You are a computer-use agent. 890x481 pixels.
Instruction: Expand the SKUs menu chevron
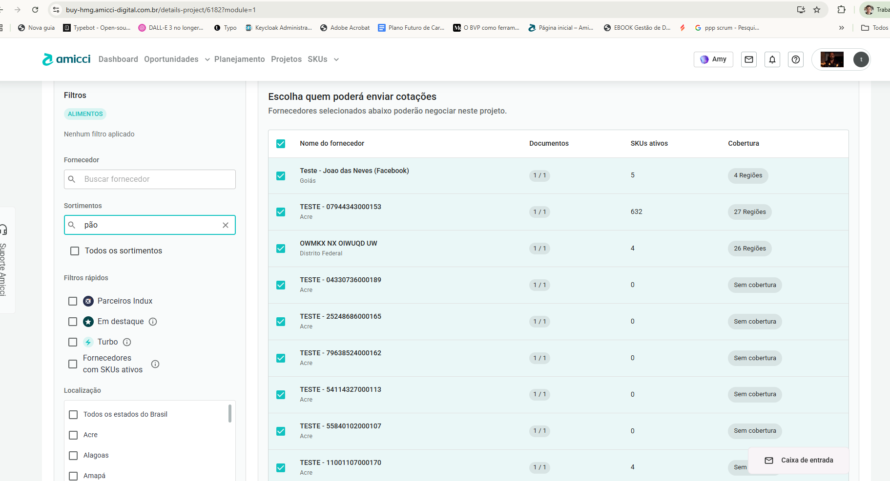point(336,59)
